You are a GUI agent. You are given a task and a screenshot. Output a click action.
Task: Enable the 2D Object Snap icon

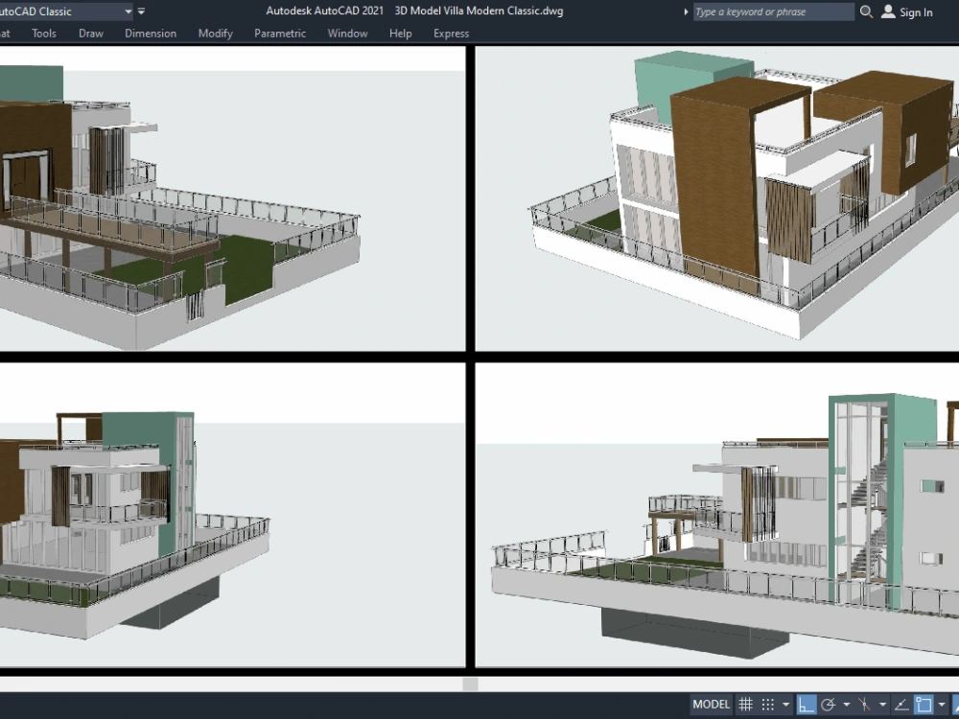tap(923, 705)
